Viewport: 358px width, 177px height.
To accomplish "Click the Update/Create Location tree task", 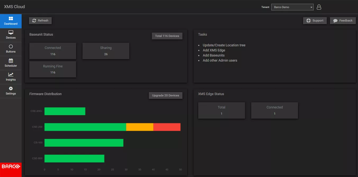I will pyautogui.click(x=224, y=45).
